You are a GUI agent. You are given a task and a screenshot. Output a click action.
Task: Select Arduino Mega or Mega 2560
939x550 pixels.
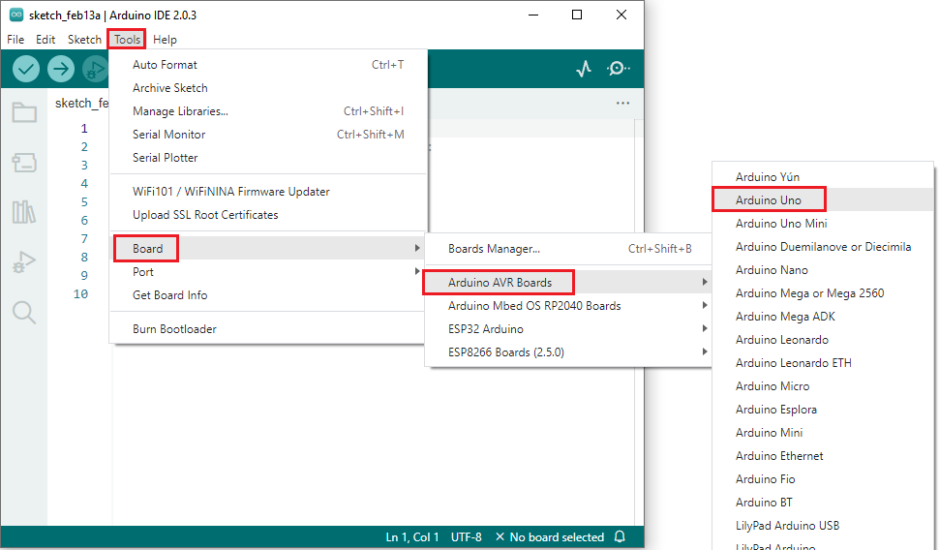(824, 293)
